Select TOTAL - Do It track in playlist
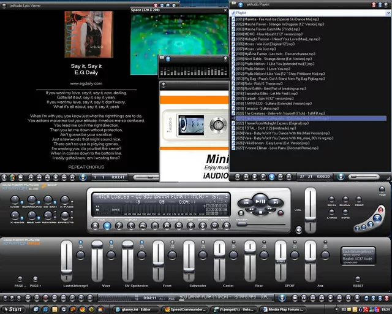Screen dimensions: 392x314 [263, 129]
